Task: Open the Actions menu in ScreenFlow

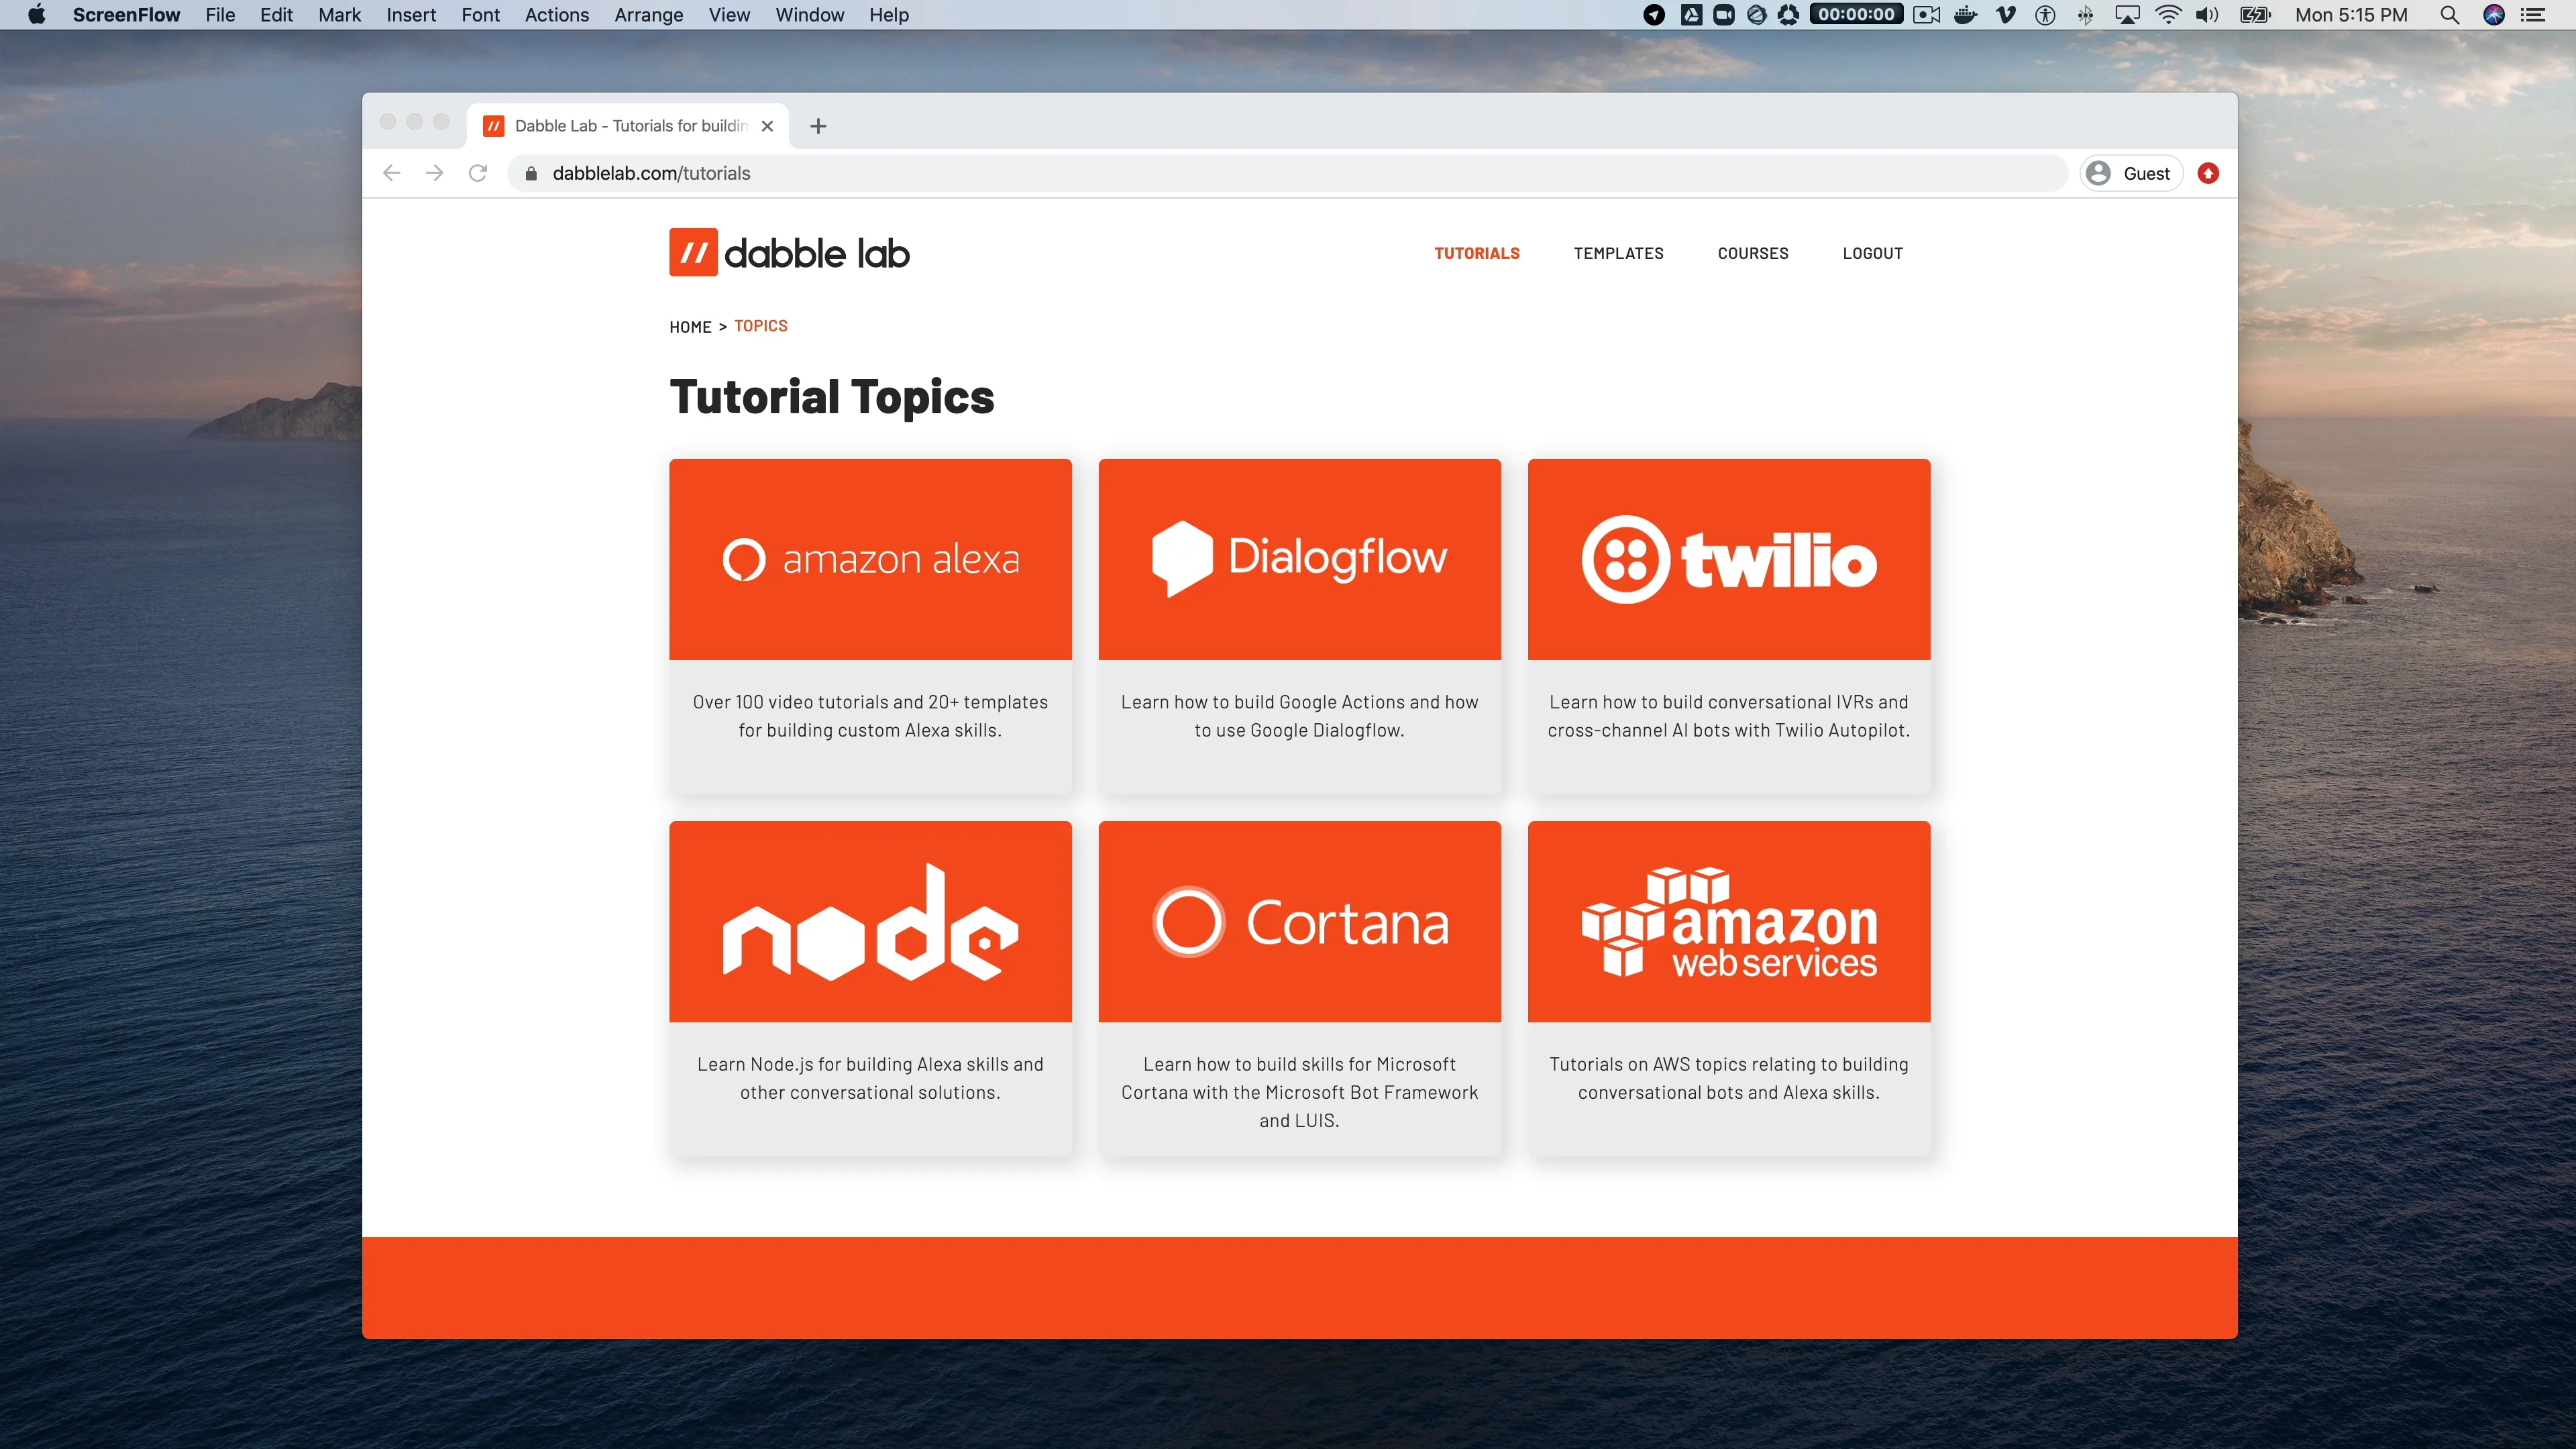Action: coord(557,15)
